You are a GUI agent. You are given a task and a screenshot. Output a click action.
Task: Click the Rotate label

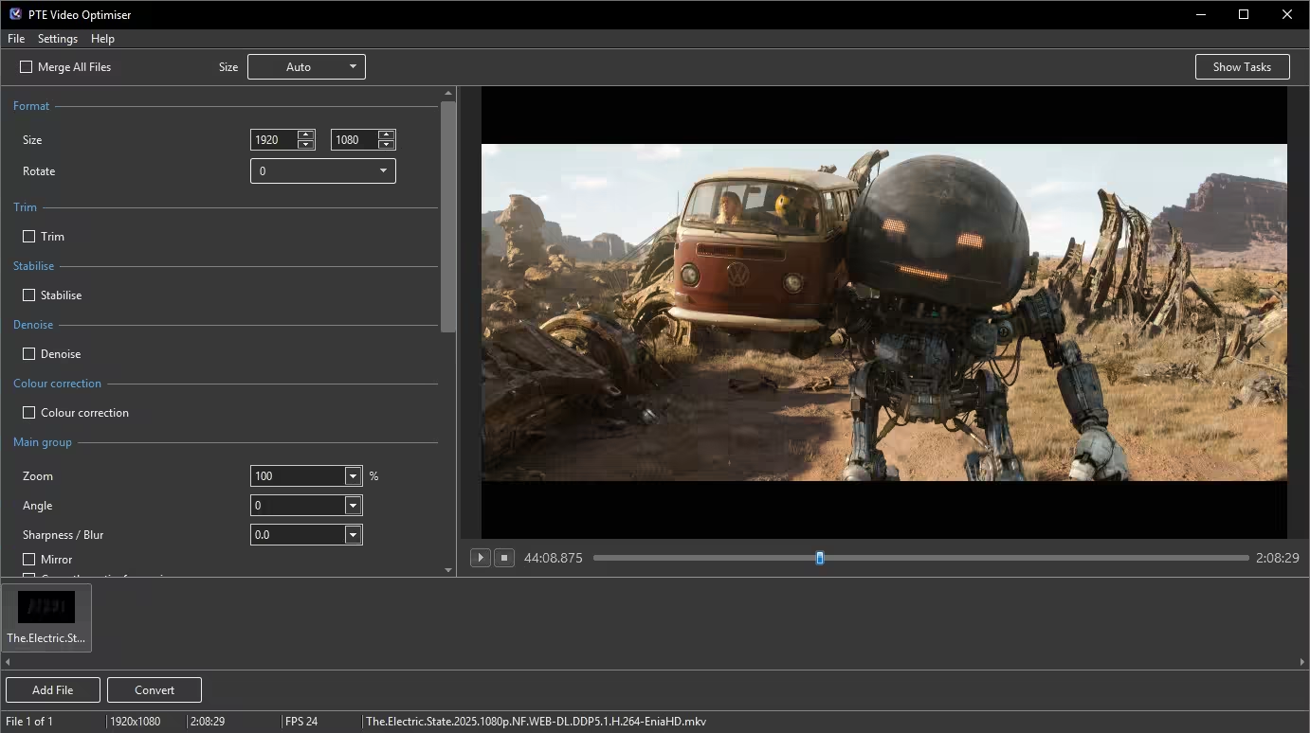[x=39, y=171]
